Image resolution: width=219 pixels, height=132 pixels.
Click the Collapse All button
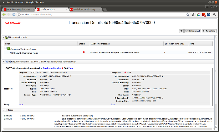point(193,31)
